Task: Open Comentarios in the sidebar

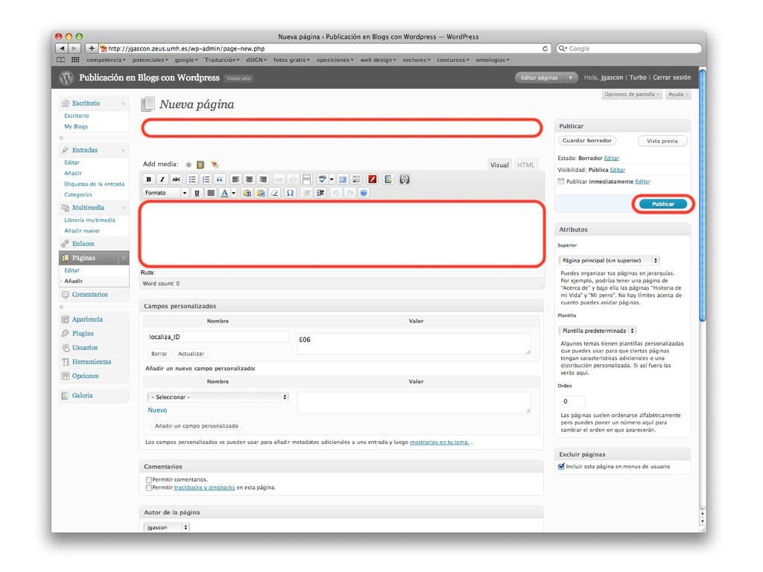Action: (x=90, y=295)
